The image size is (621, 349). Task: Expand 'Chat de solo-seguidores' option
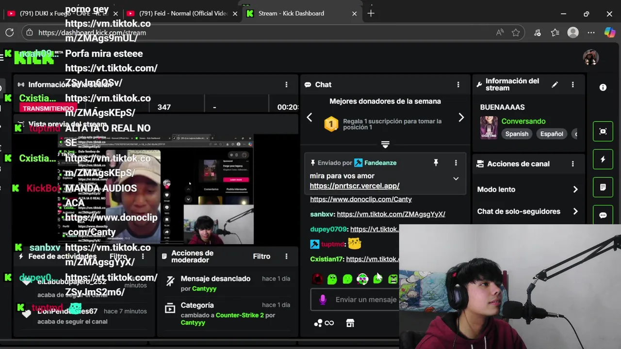click(528, 211)
